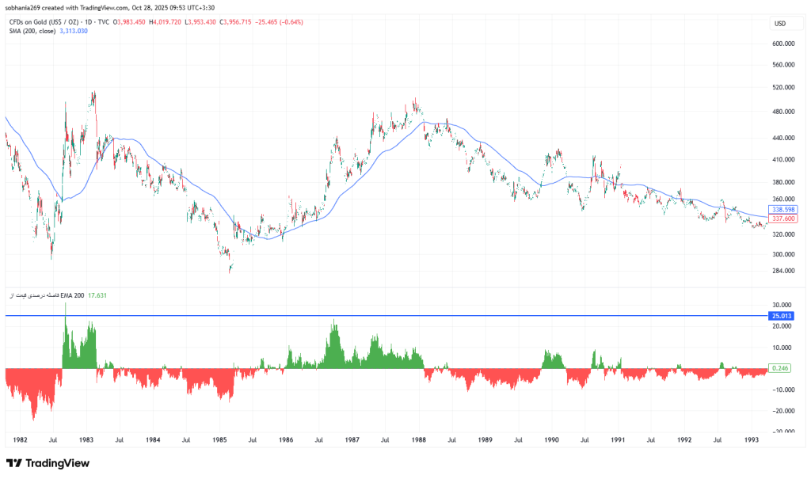
Task: Click the -25.465 (-0.64%) change value
Action: click(280, 22)
